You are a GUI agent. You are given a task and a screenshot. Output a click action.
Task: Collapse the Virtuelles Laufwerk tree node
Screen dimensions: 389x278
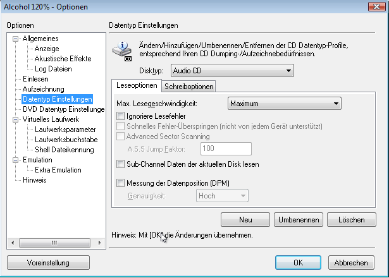coord(15,119)
